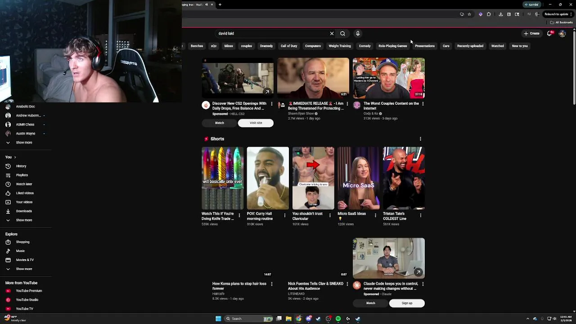Open All Bookmarks folder

click(x=561, y=22)
